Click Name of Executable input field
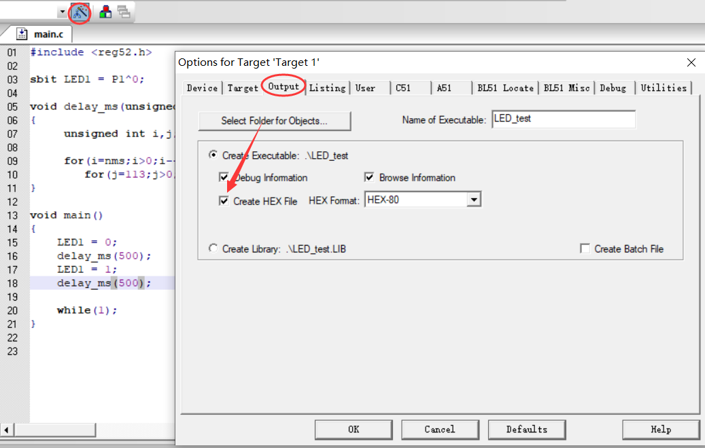This screenshot has width=705, height=448. pyautogui.click(x=564, y=119)
